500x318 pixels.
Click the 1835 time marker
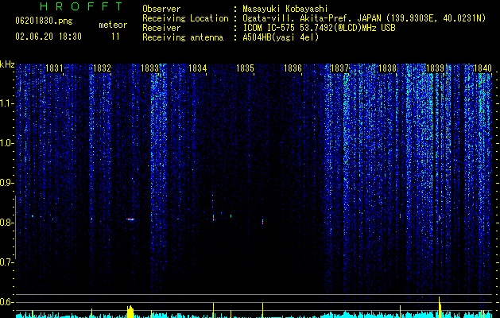245,68
